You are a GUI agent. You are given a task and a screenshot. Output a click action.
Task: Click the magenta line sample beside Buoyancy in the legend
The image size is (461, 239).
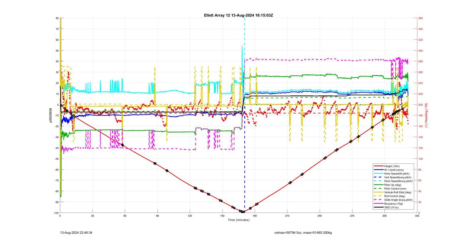(378, 204)
